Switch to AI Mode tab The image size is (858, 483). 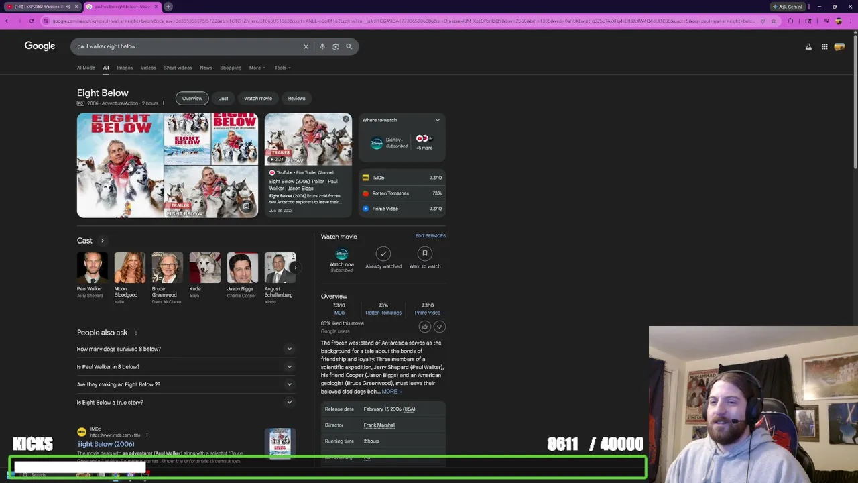click(86, 68)
